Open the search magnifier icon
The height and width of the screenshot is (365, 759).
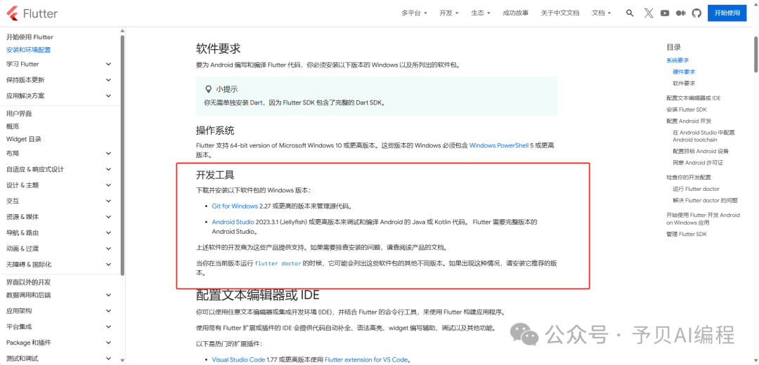[x=630, y=13]
